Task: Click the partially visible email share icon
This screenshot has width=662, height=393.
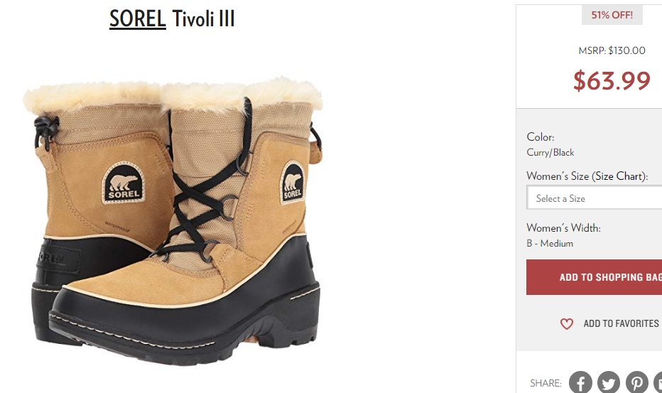Action: click(x=658, y=382)
